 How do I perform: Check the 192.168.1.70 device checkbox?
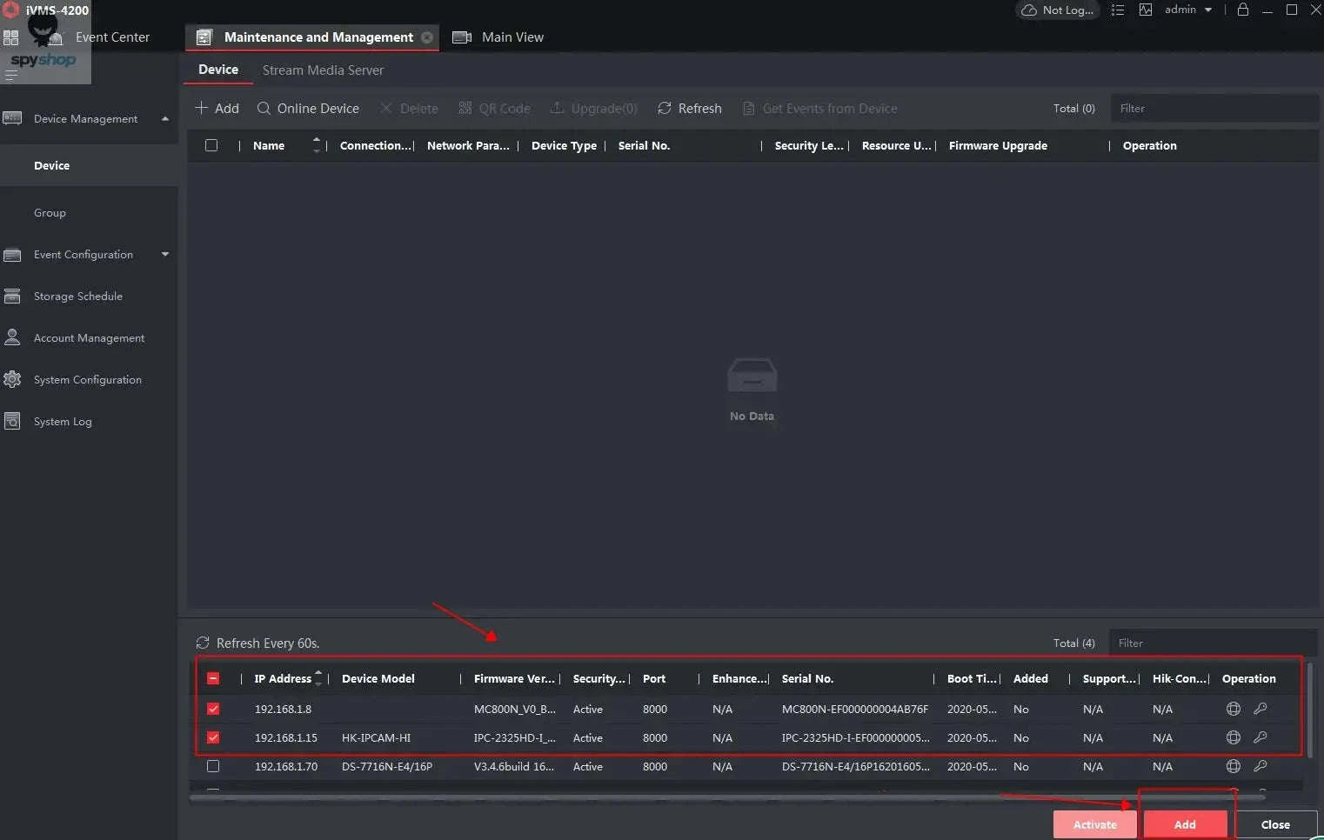(x=213, y=766)
